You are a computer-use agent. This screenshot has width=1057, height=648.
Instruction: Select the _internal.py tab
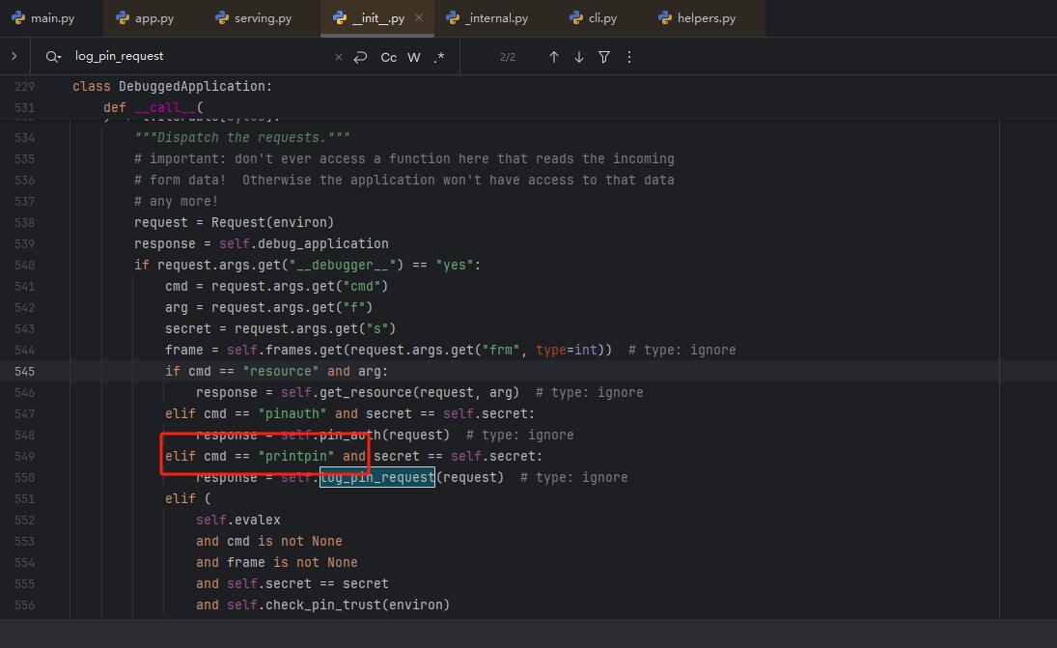coord(487,18)
